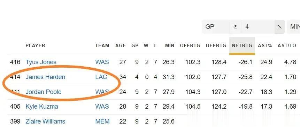Open Tyus Jones player page
The image size is (300, 127).
[41, 62]
